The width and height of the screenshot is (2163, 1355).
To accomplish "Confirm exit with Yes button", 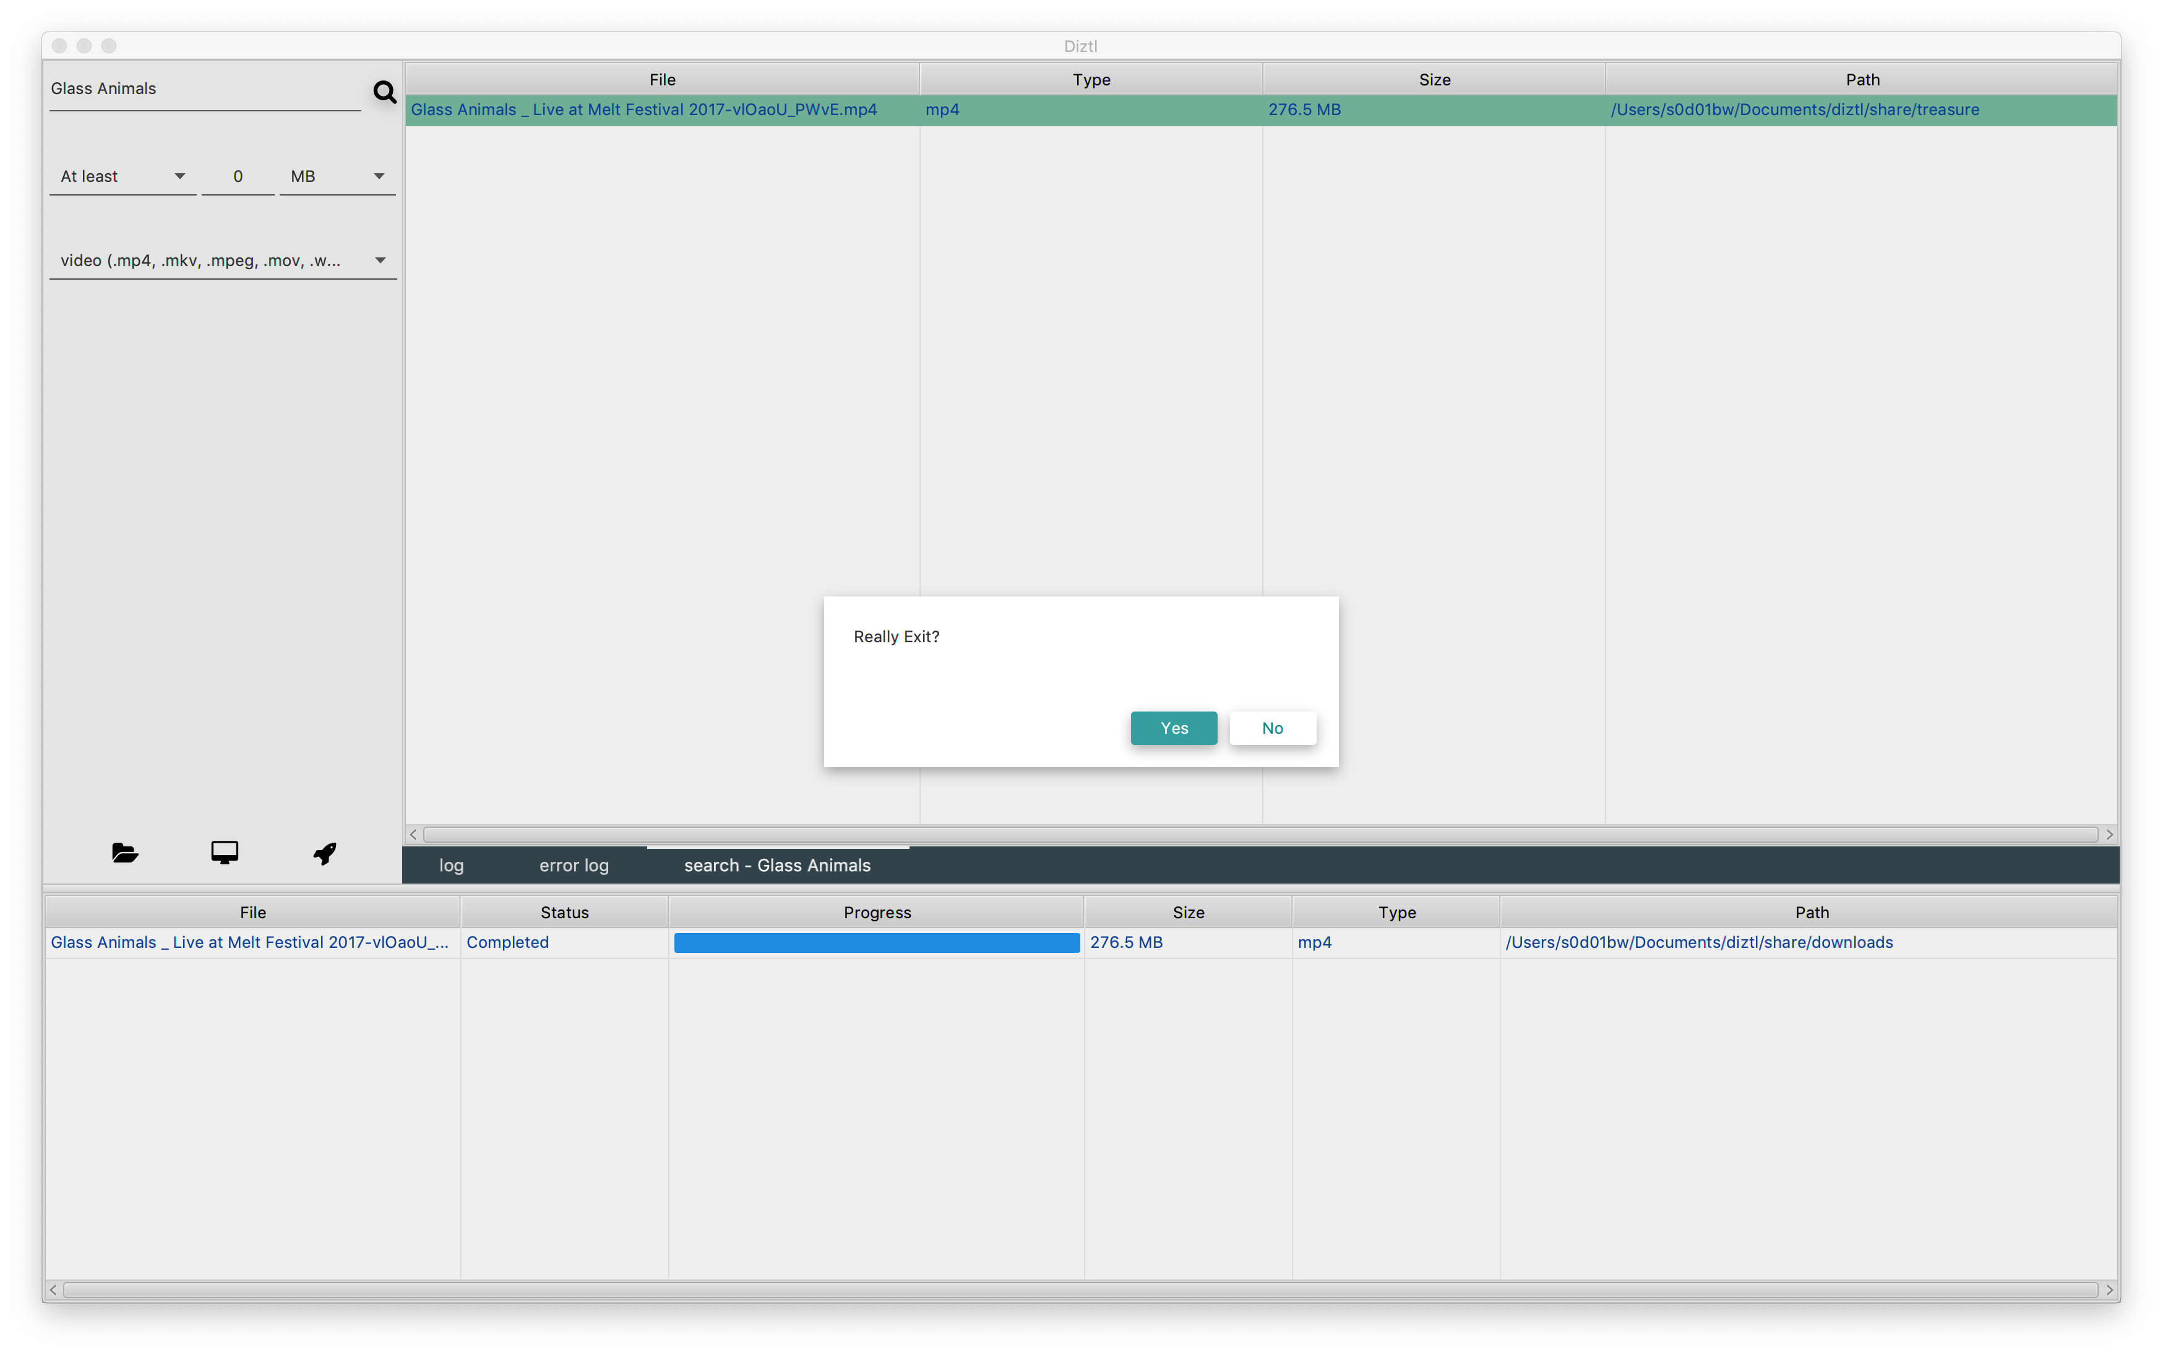I will click(x=1174, y=728).
